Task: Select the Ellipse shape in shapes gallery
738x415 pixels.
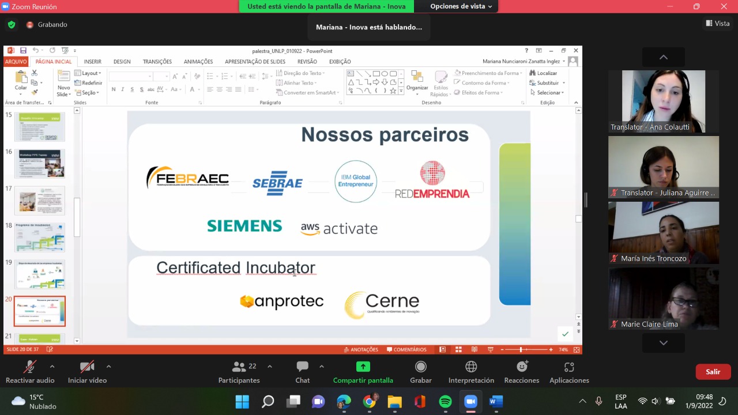Action: pyautogui.click(x=385, y=74)
